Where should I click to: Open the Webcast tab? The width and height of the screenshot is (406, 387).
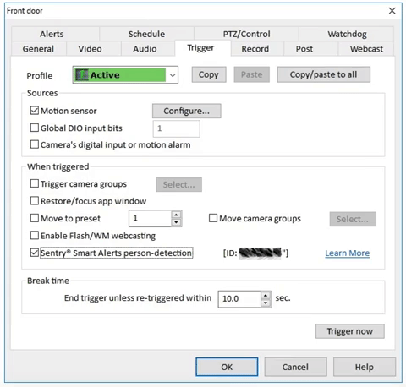(366, 49)
